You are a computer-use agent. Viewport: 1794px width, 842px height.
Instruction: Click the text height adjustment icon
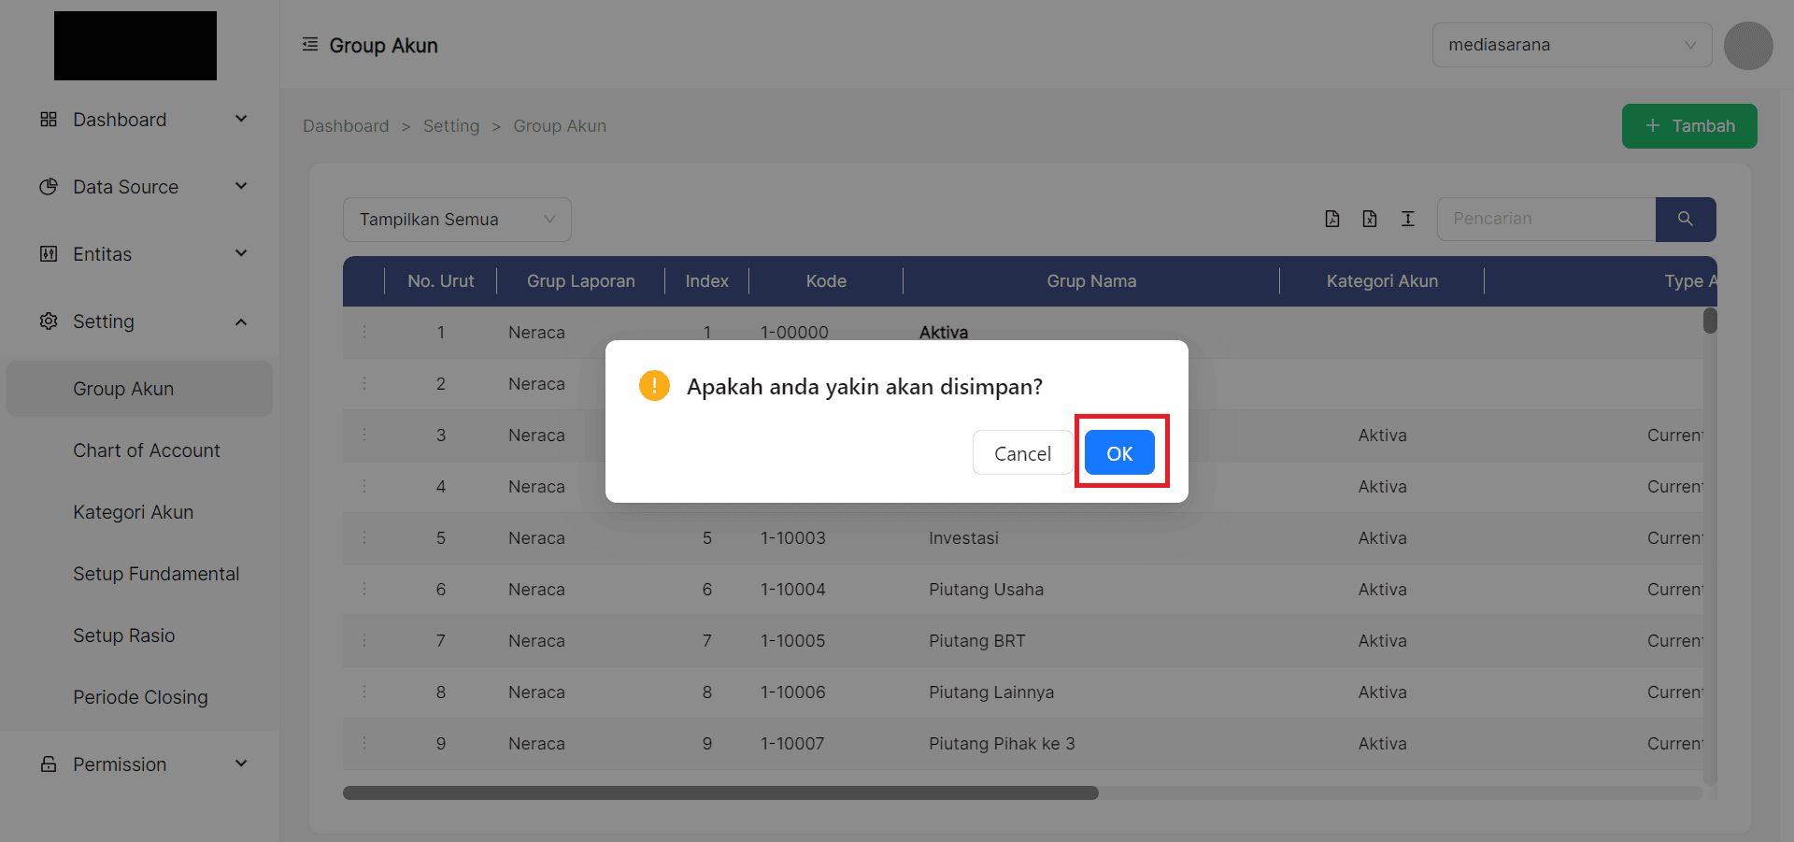click(x=1407, y=219)
